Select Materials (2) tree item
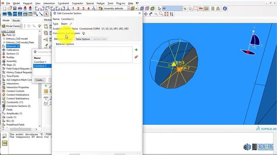The width and height of the screenshot is (277, 155). point(13,46)
